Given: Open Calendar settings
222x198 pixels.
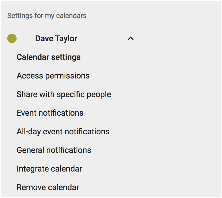Looking at the screenshot, I should point(49,57).
